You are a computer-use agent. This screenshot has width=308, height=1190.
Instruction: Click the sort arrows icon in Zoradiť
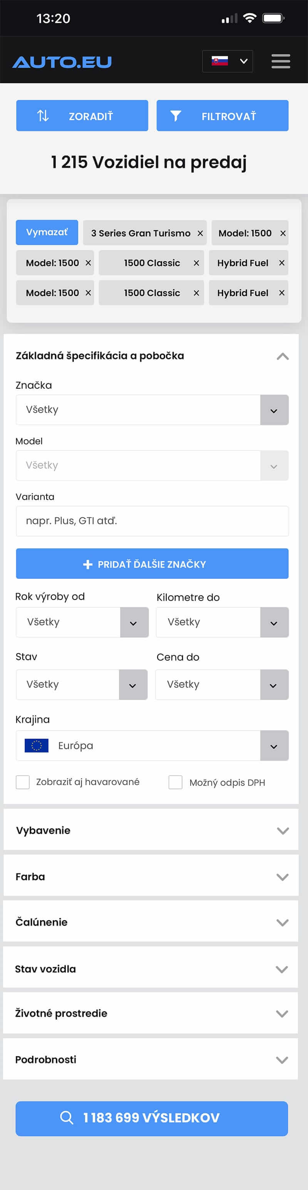click(x=43, y=115)
